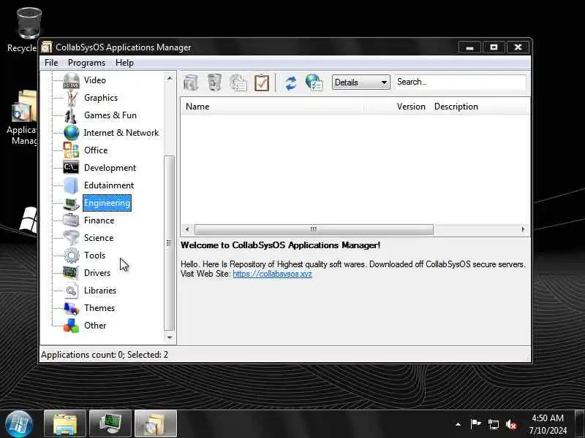Choose the Finance tree label

point(99,220)
